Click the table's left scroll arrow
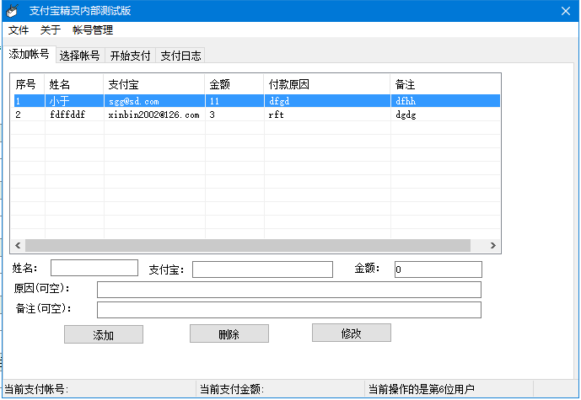The image size is (581, 400). click(x=18, y=245)
